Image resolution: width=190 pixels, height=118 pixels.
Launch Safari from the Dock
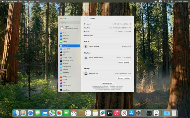click(x=30, y=113)
